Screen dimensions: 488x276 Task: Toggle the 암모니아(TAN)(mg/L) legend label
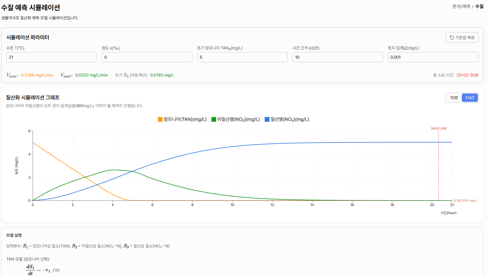click(185, 119)
